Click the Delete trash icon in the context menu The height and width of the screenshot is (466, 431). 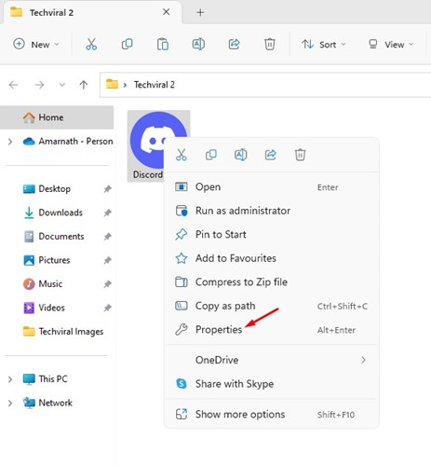tap(300, 155)
